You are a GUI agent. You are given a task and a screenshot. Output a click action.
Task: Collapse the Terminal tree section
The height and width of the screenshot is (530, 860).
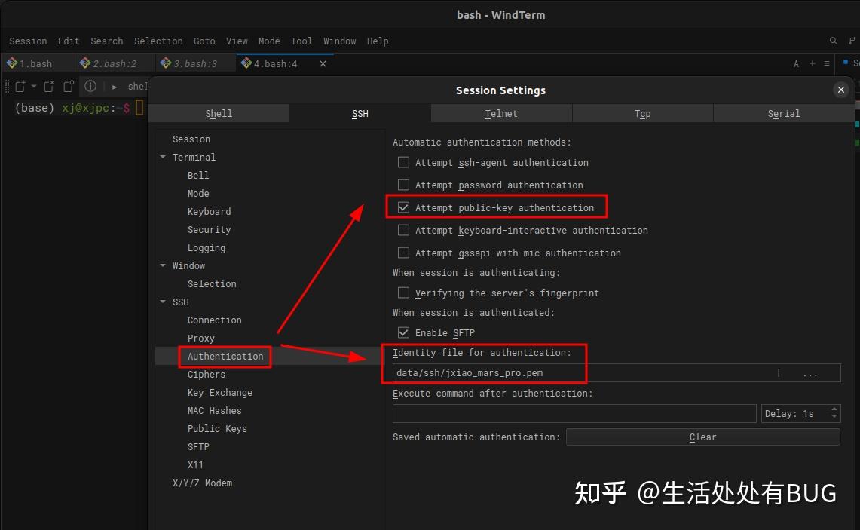[x=163, y=157]
